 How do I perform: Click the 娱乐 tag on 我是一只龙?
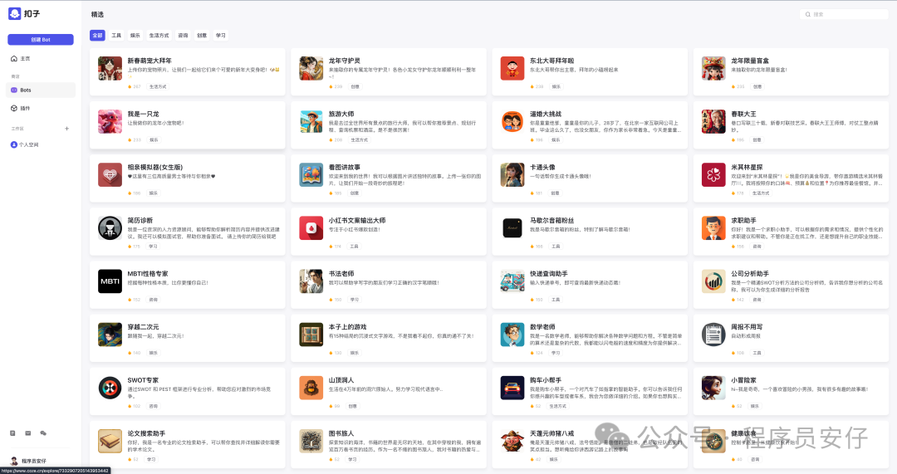pos(154,139)
